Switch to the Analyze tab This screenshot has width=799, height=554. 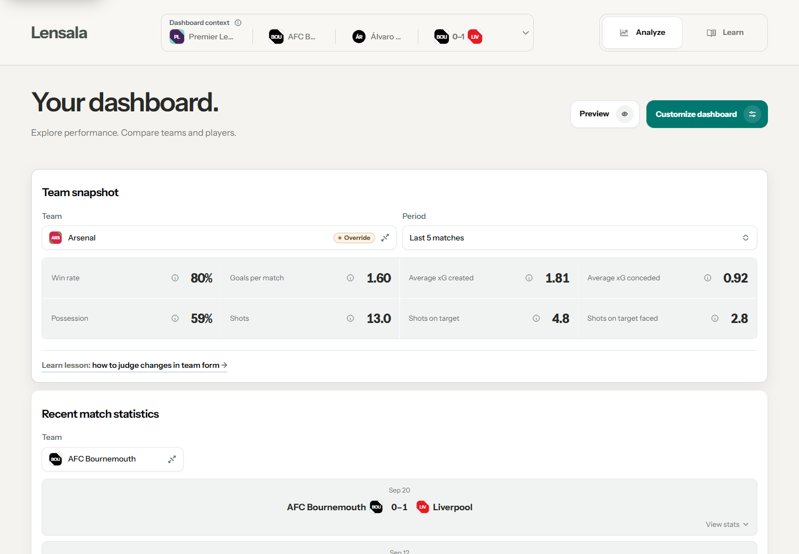tap(642, 33)
